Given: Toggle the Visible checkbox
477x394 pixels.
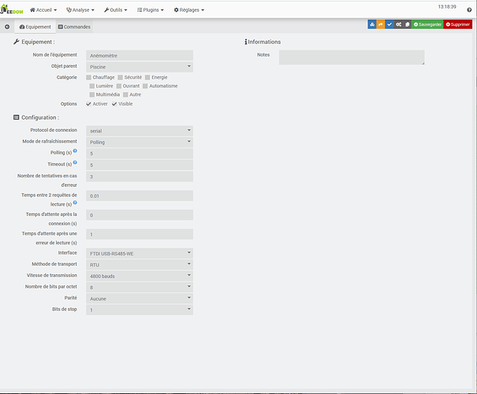Looking at the screenshot, I should click(114, 104).
